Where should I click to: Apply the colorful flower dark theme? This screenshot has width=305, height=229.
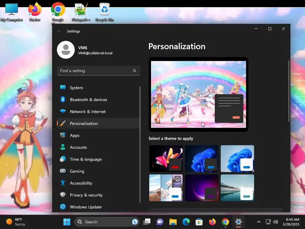(166, 159)
